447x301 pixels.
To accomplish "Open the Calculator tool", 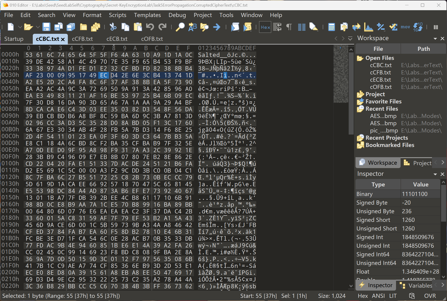I will coord(332,27).
